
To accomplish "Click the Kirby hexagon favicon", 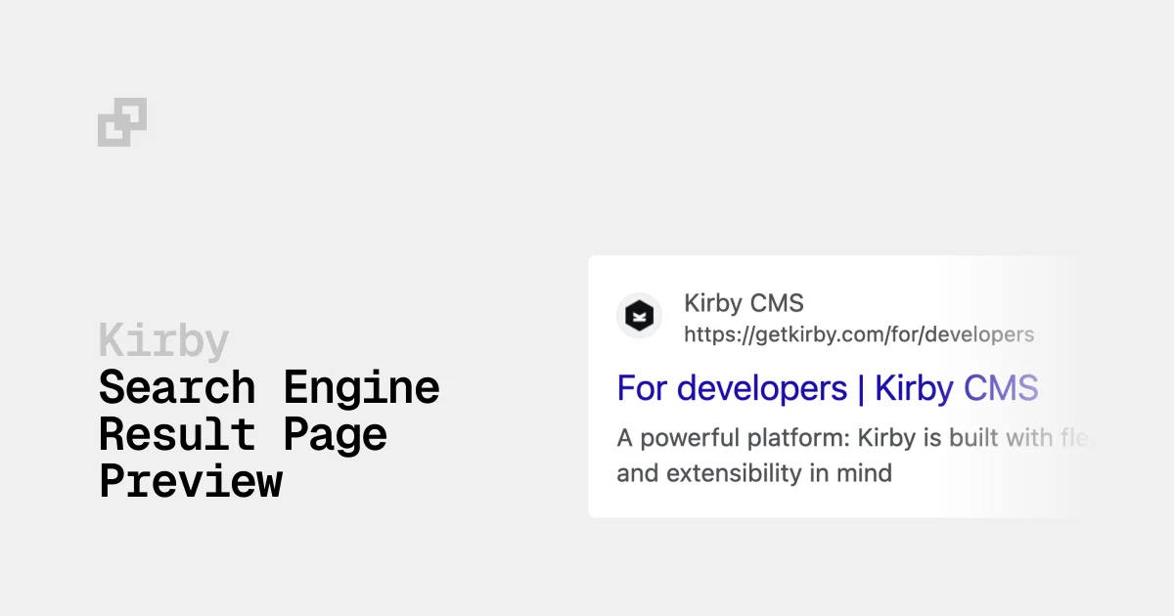I will (x=639, y=317).
